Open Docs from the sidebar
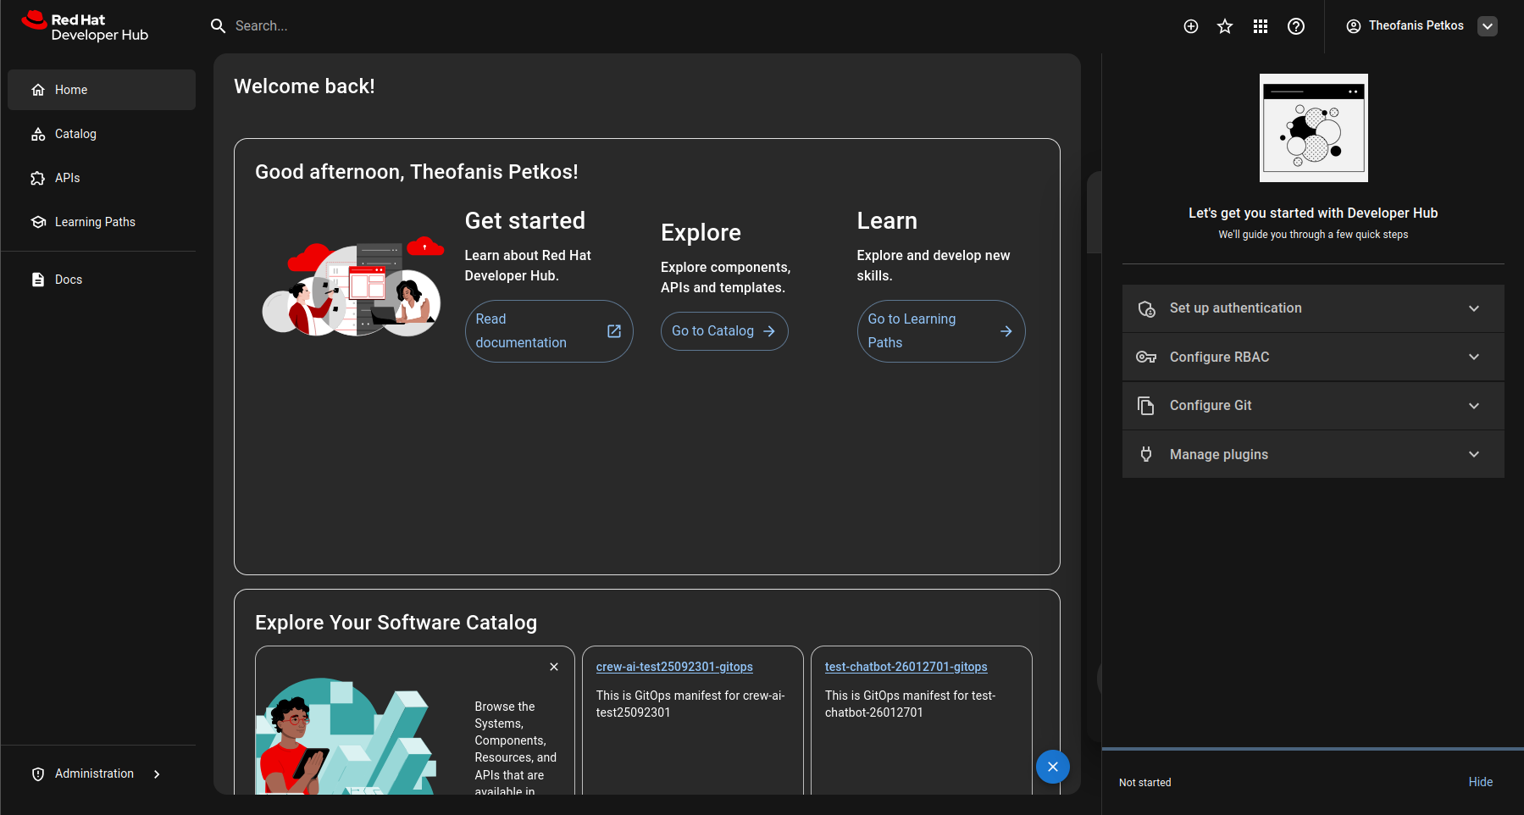 [x=102, y=280]
